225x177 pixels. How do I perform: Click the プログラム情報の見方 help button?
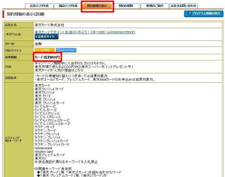tap(204, 13)
